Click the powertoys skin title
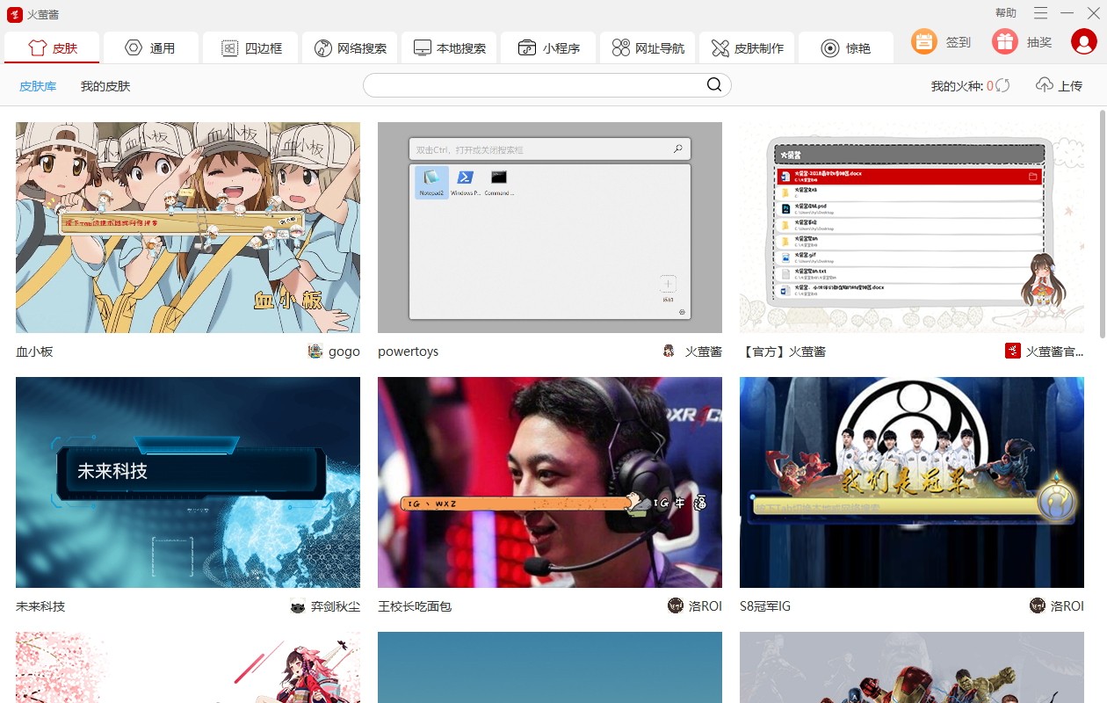Screen dimensions: 1107x703 (408, 351)
